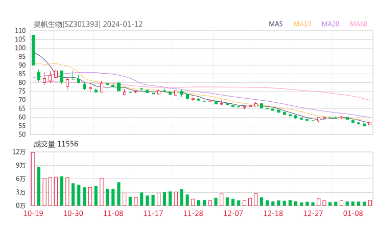Click the tall green first-day candlestick
Screen dimensions: 378x225
[x=33, y=50]
